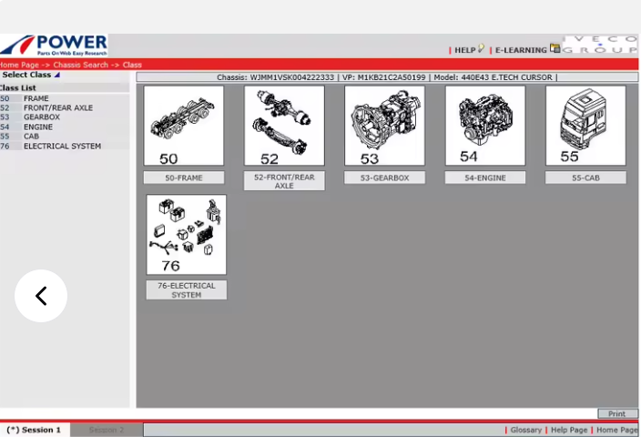Click the Power logo
Screen dimensions: 641x437
pos(55,46)
